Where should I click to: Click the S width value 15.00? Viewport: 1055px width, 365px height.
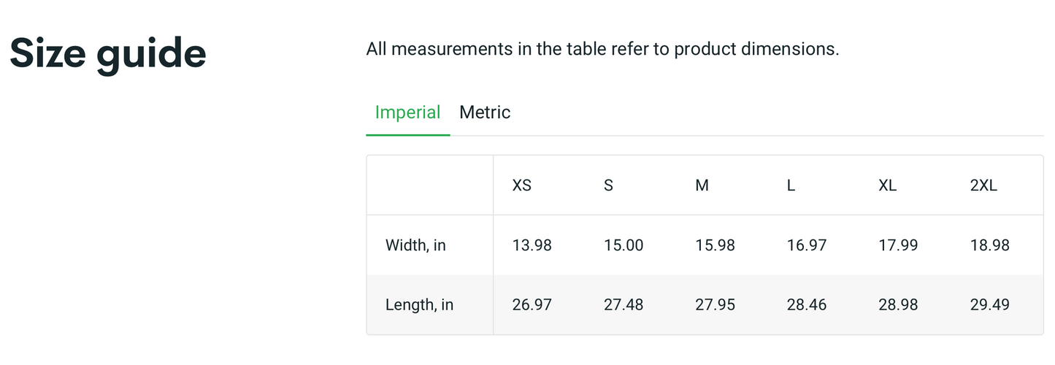[x=624, y=245]
